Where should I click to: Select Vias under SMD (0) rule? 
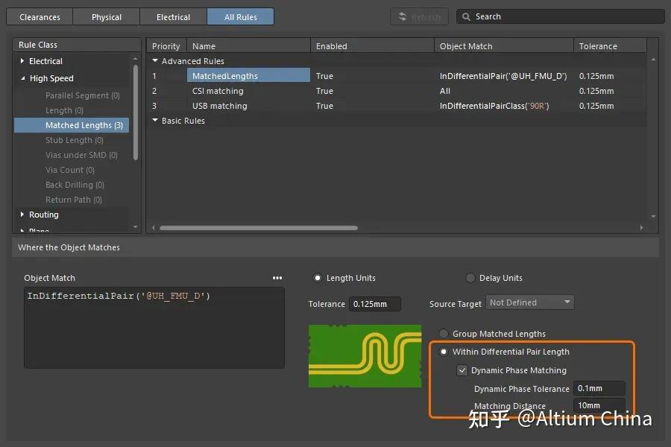81,155
